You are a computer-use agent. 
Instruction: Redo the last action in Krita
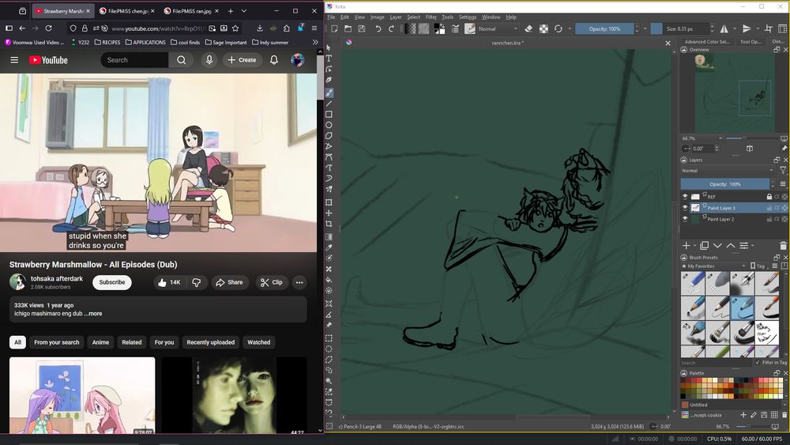tap(392, 28)
